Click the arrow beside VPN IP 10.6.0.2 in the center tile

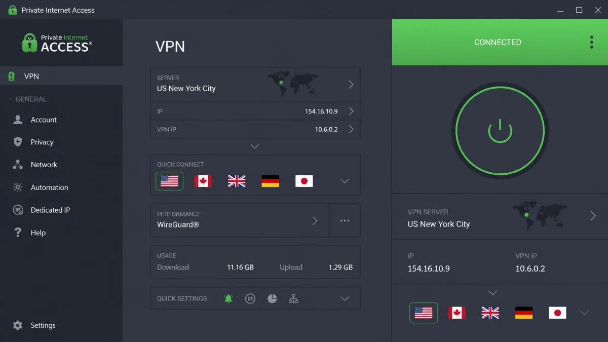(x=351, y=129)
